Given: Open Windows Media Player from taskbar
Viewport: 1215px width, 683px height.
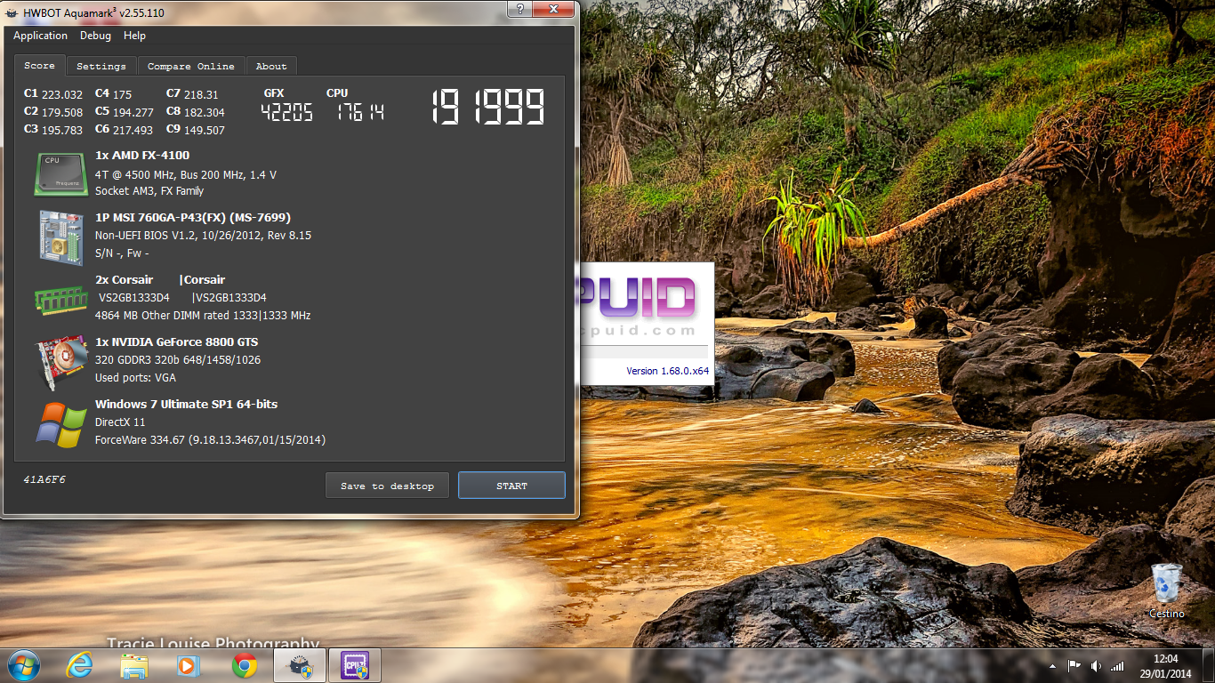Looking at the screenshot, I should (189, 665).
